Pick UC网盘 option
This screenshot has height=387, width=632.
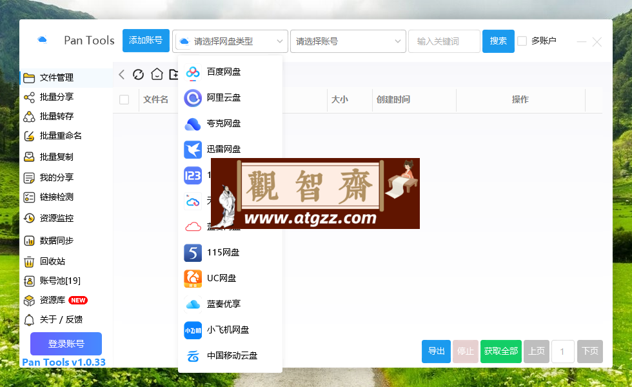[x=230, y=278]
